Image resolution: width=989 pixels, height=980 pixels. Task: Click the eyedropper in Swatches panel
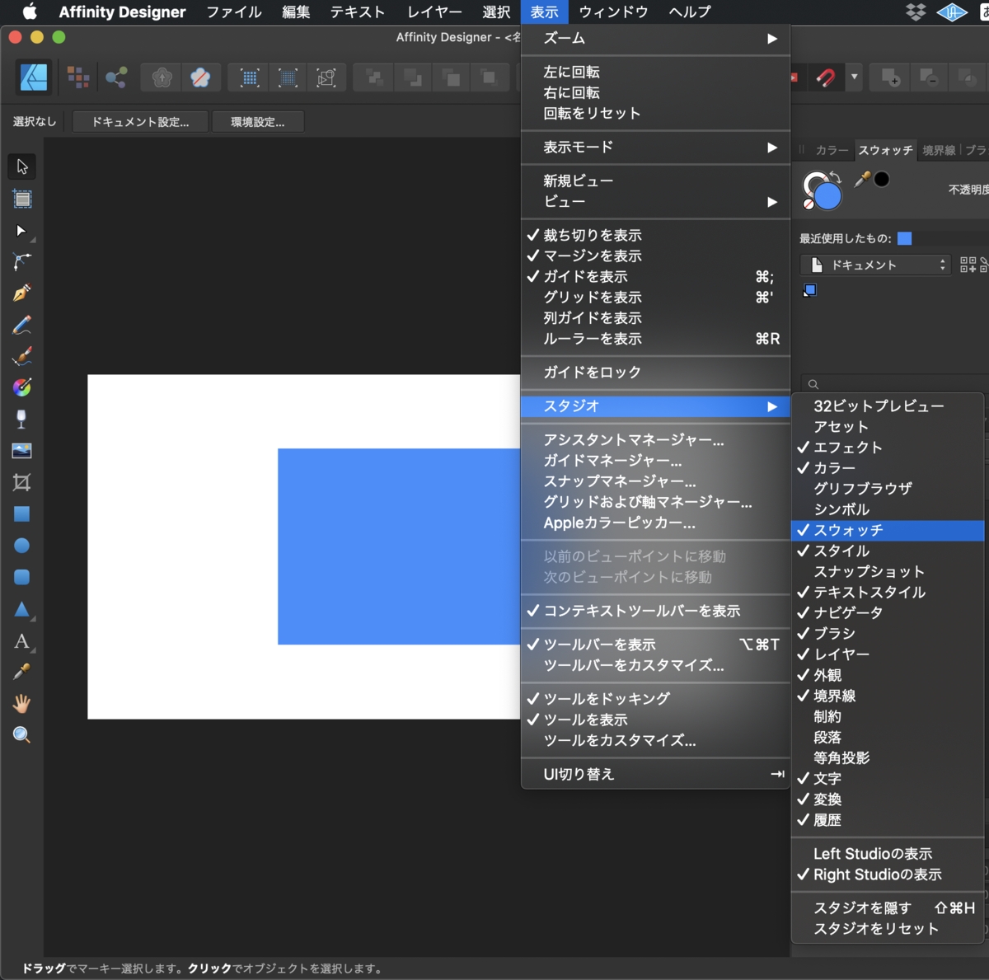click(862, 179)
